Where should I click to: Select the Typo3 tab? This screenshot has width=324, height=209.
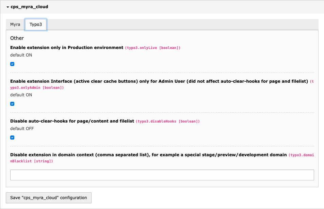click(x=36, y=25)
